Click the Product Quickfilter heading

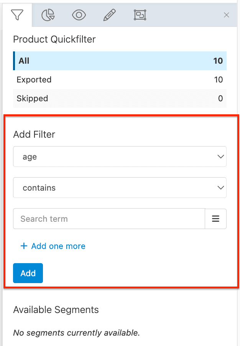tap(54, 39)
